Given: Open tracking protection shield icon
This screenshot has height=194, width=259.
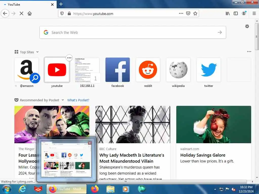Looking at the screenshot, I should (62, 14).
